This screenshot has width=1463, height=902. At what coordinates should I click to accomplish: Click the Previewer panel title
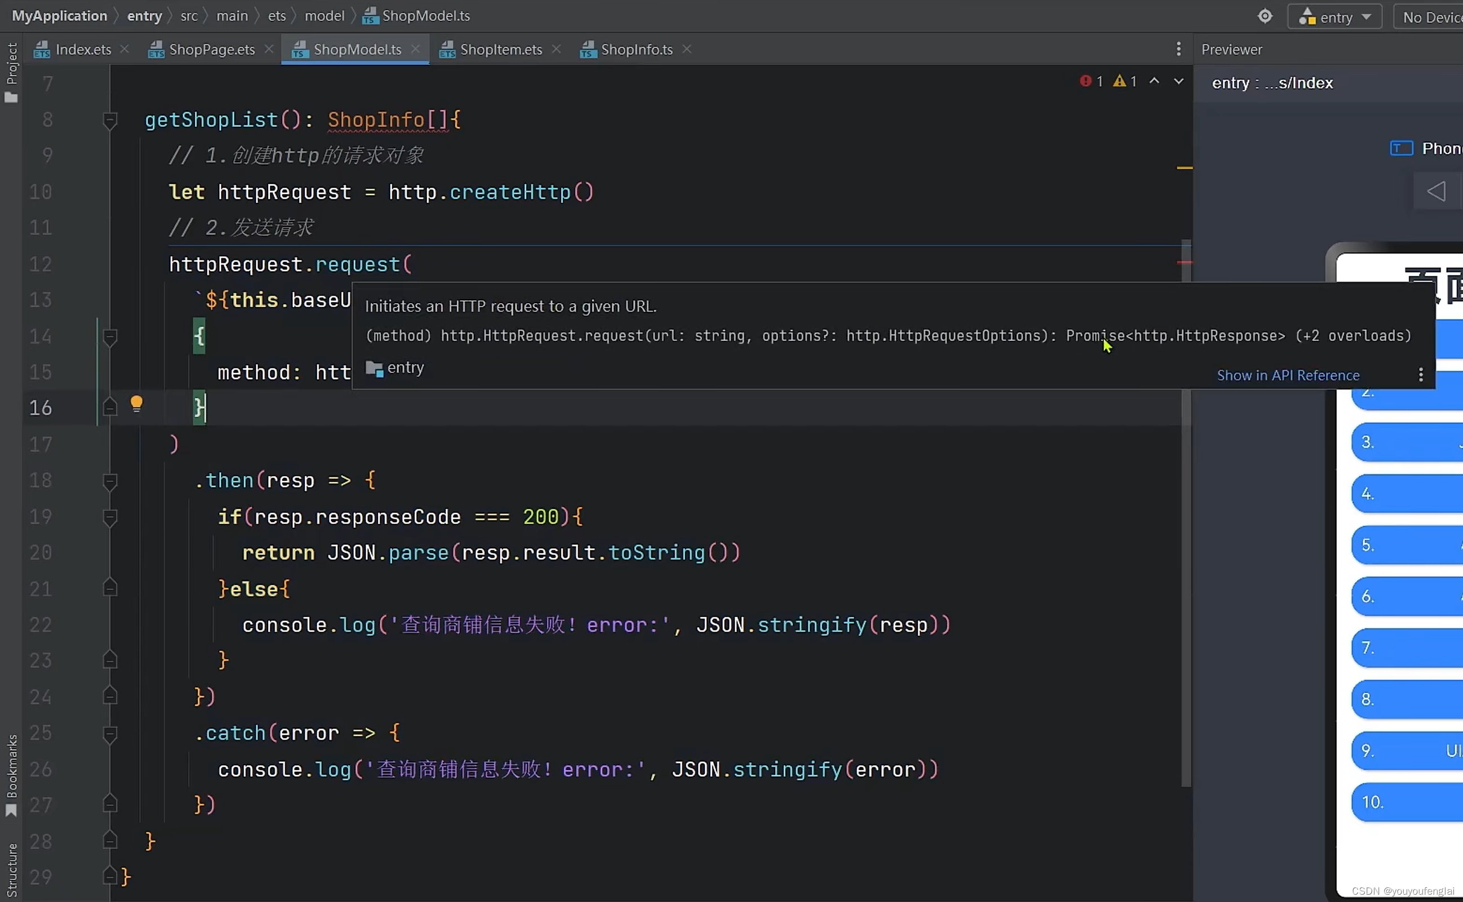pyautogui.click(x=1231, y=50)
